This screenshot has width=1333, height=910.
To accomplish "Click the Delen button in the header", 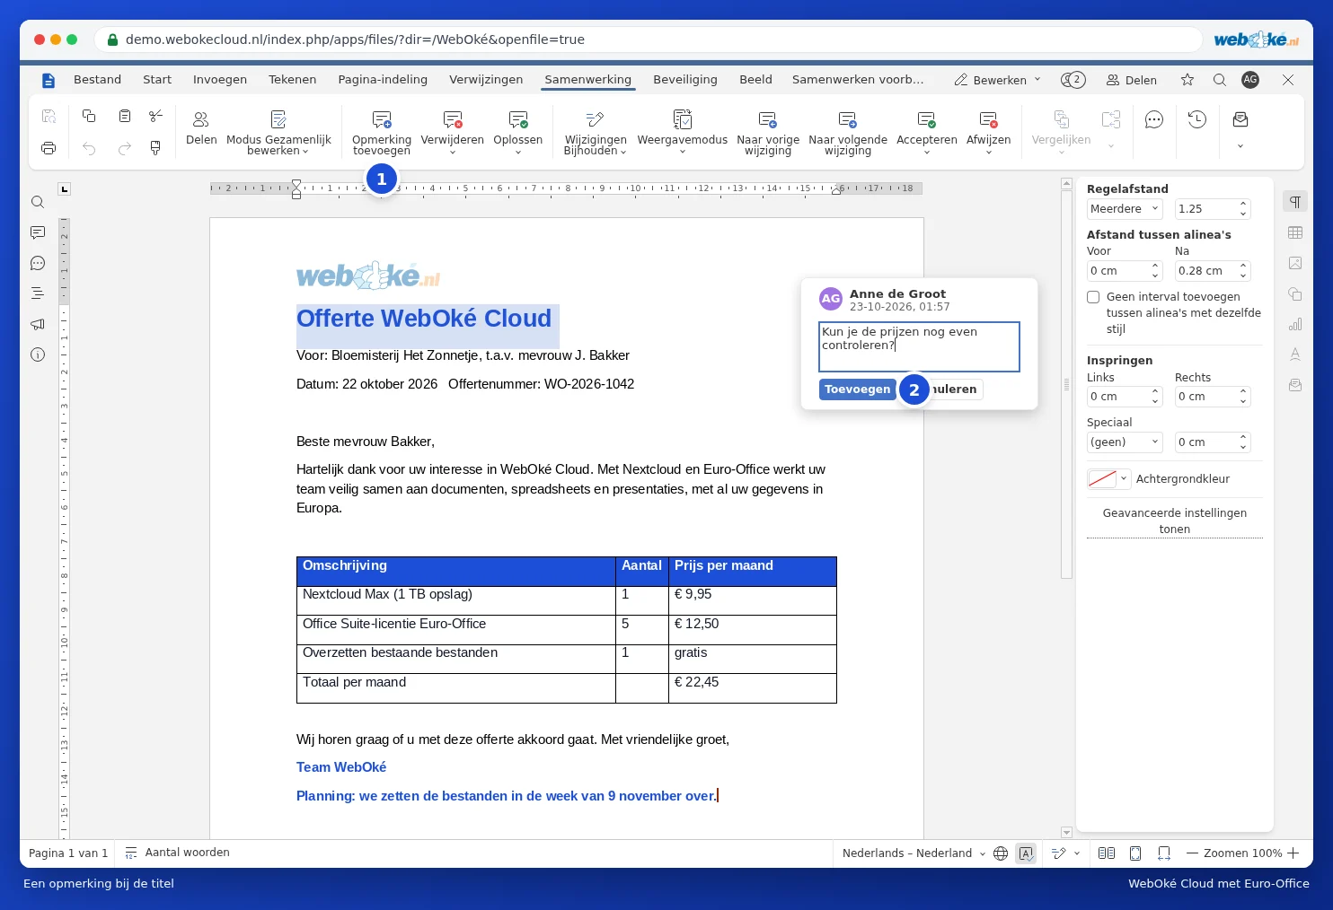I will pos(1132,80).
